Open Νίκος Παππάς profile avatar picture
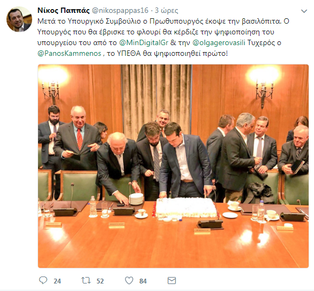Viewport: 314px width, 291px height. click(x=19, y=19)
